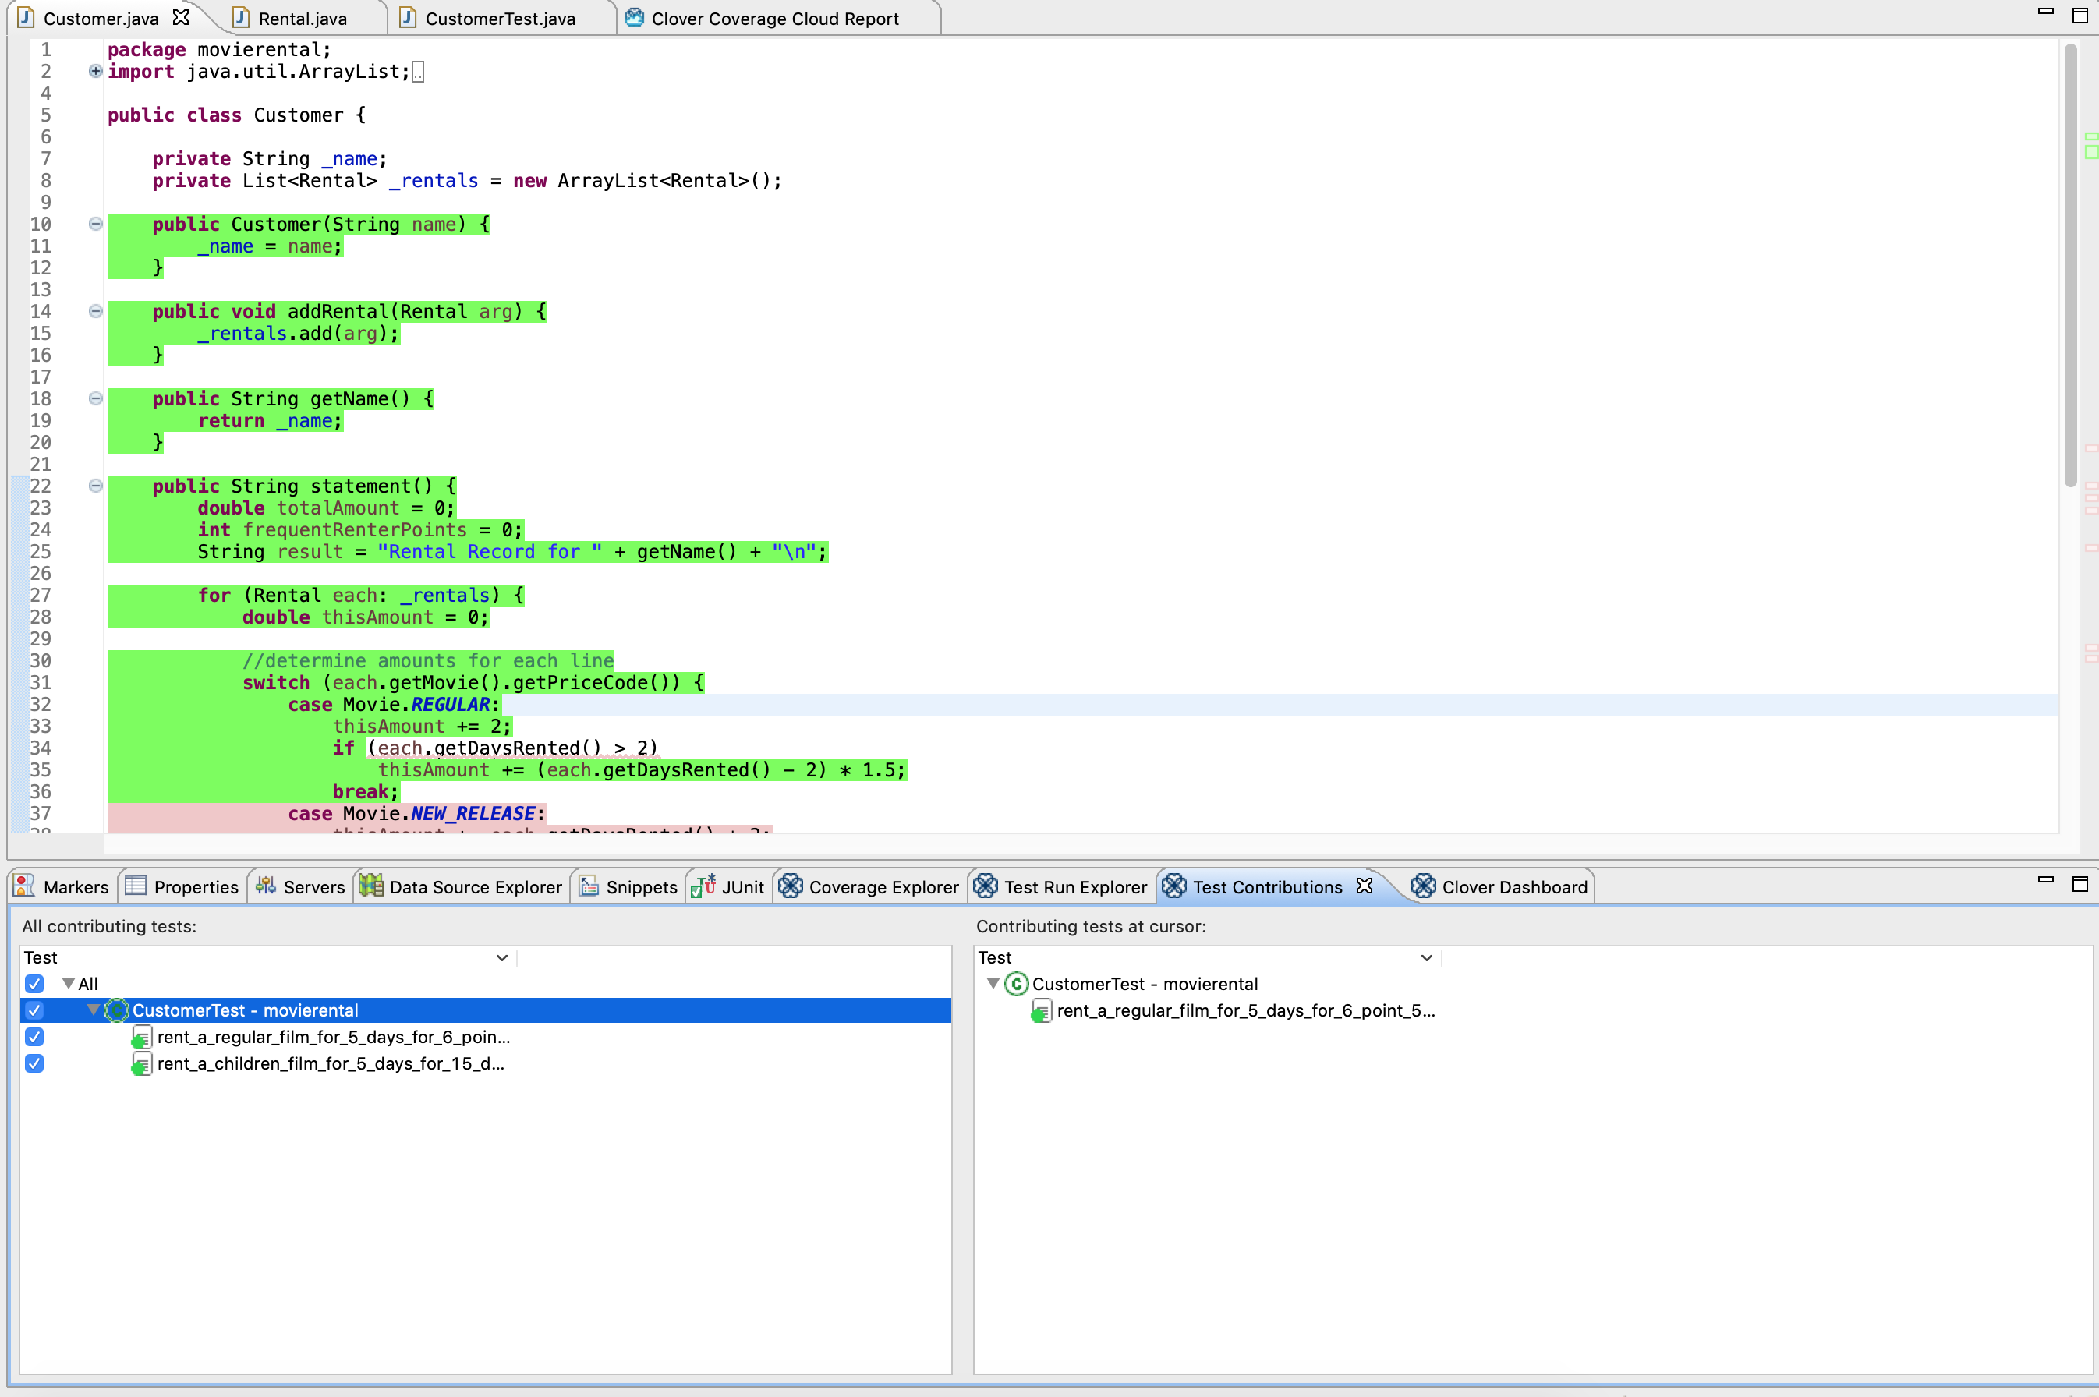Open the Rental.java editor tab
Viewport: 2099px width, 1397px height.
302,18
